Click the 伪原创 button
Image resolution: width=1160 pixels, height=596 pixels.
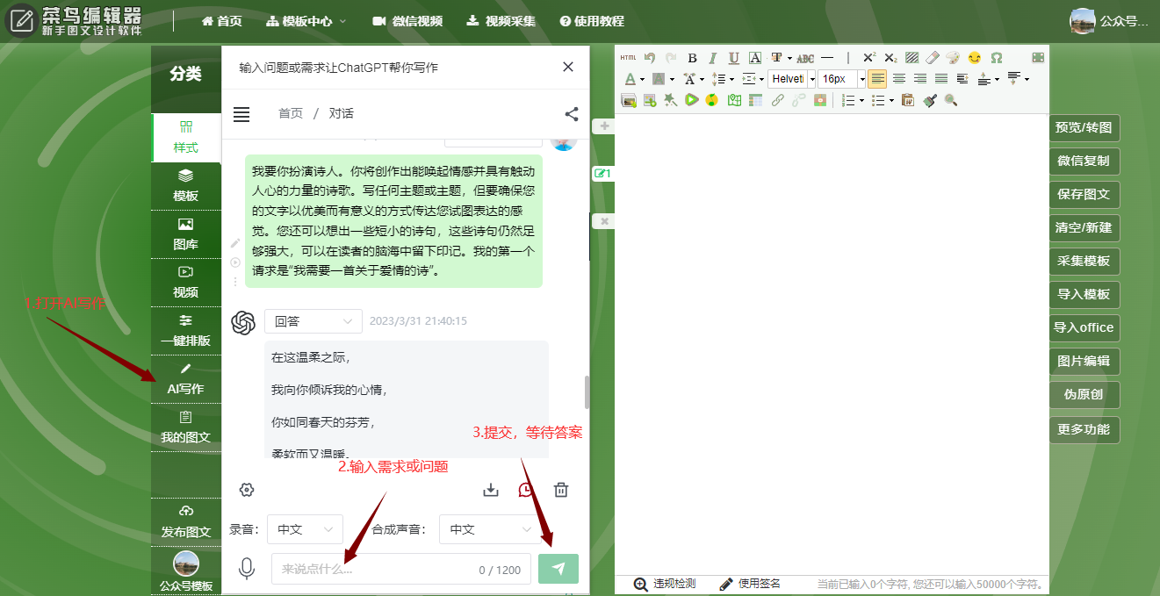tap(1084, 394)
